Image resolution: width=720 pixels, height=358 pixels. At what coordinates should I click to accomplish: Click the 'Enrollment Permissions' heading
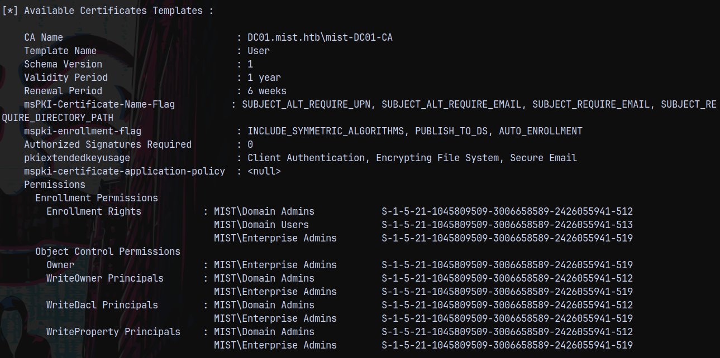click(x=97, y=198)
